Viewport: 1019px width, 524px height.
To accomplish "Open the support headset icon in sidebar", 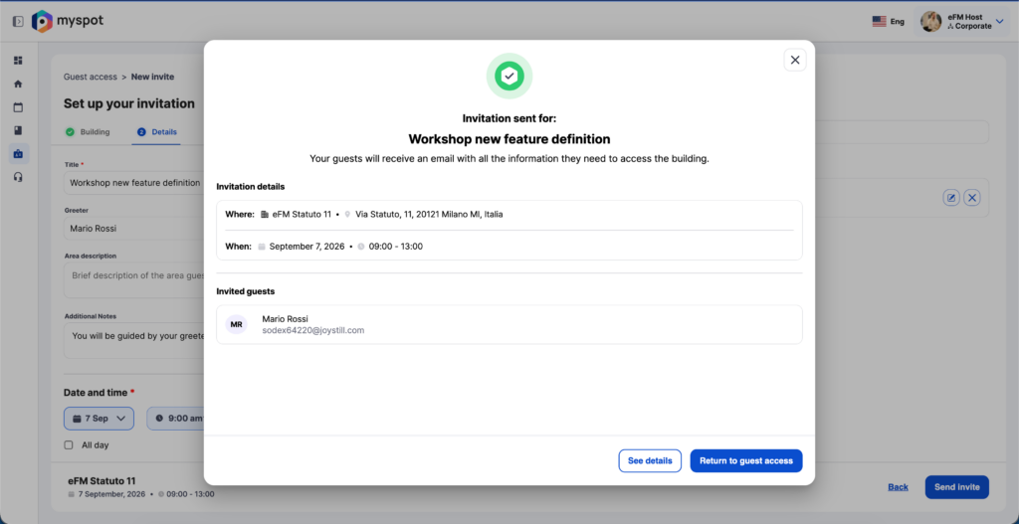I will pos(18,177).
